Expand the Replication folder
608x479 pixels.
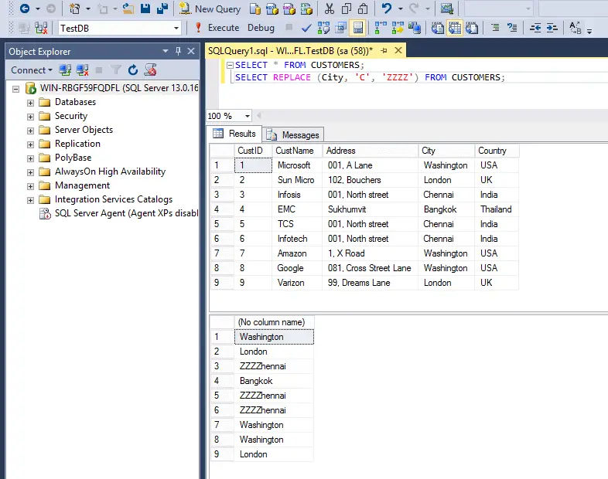click(x=30, y=144)
